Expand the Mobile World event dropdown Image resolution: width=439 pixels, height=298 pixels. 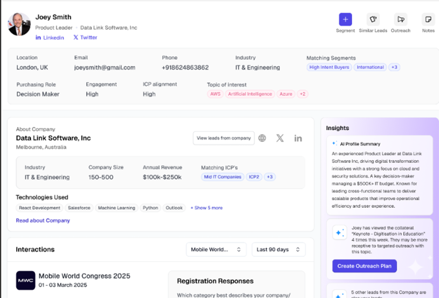(x=216, y=249)
